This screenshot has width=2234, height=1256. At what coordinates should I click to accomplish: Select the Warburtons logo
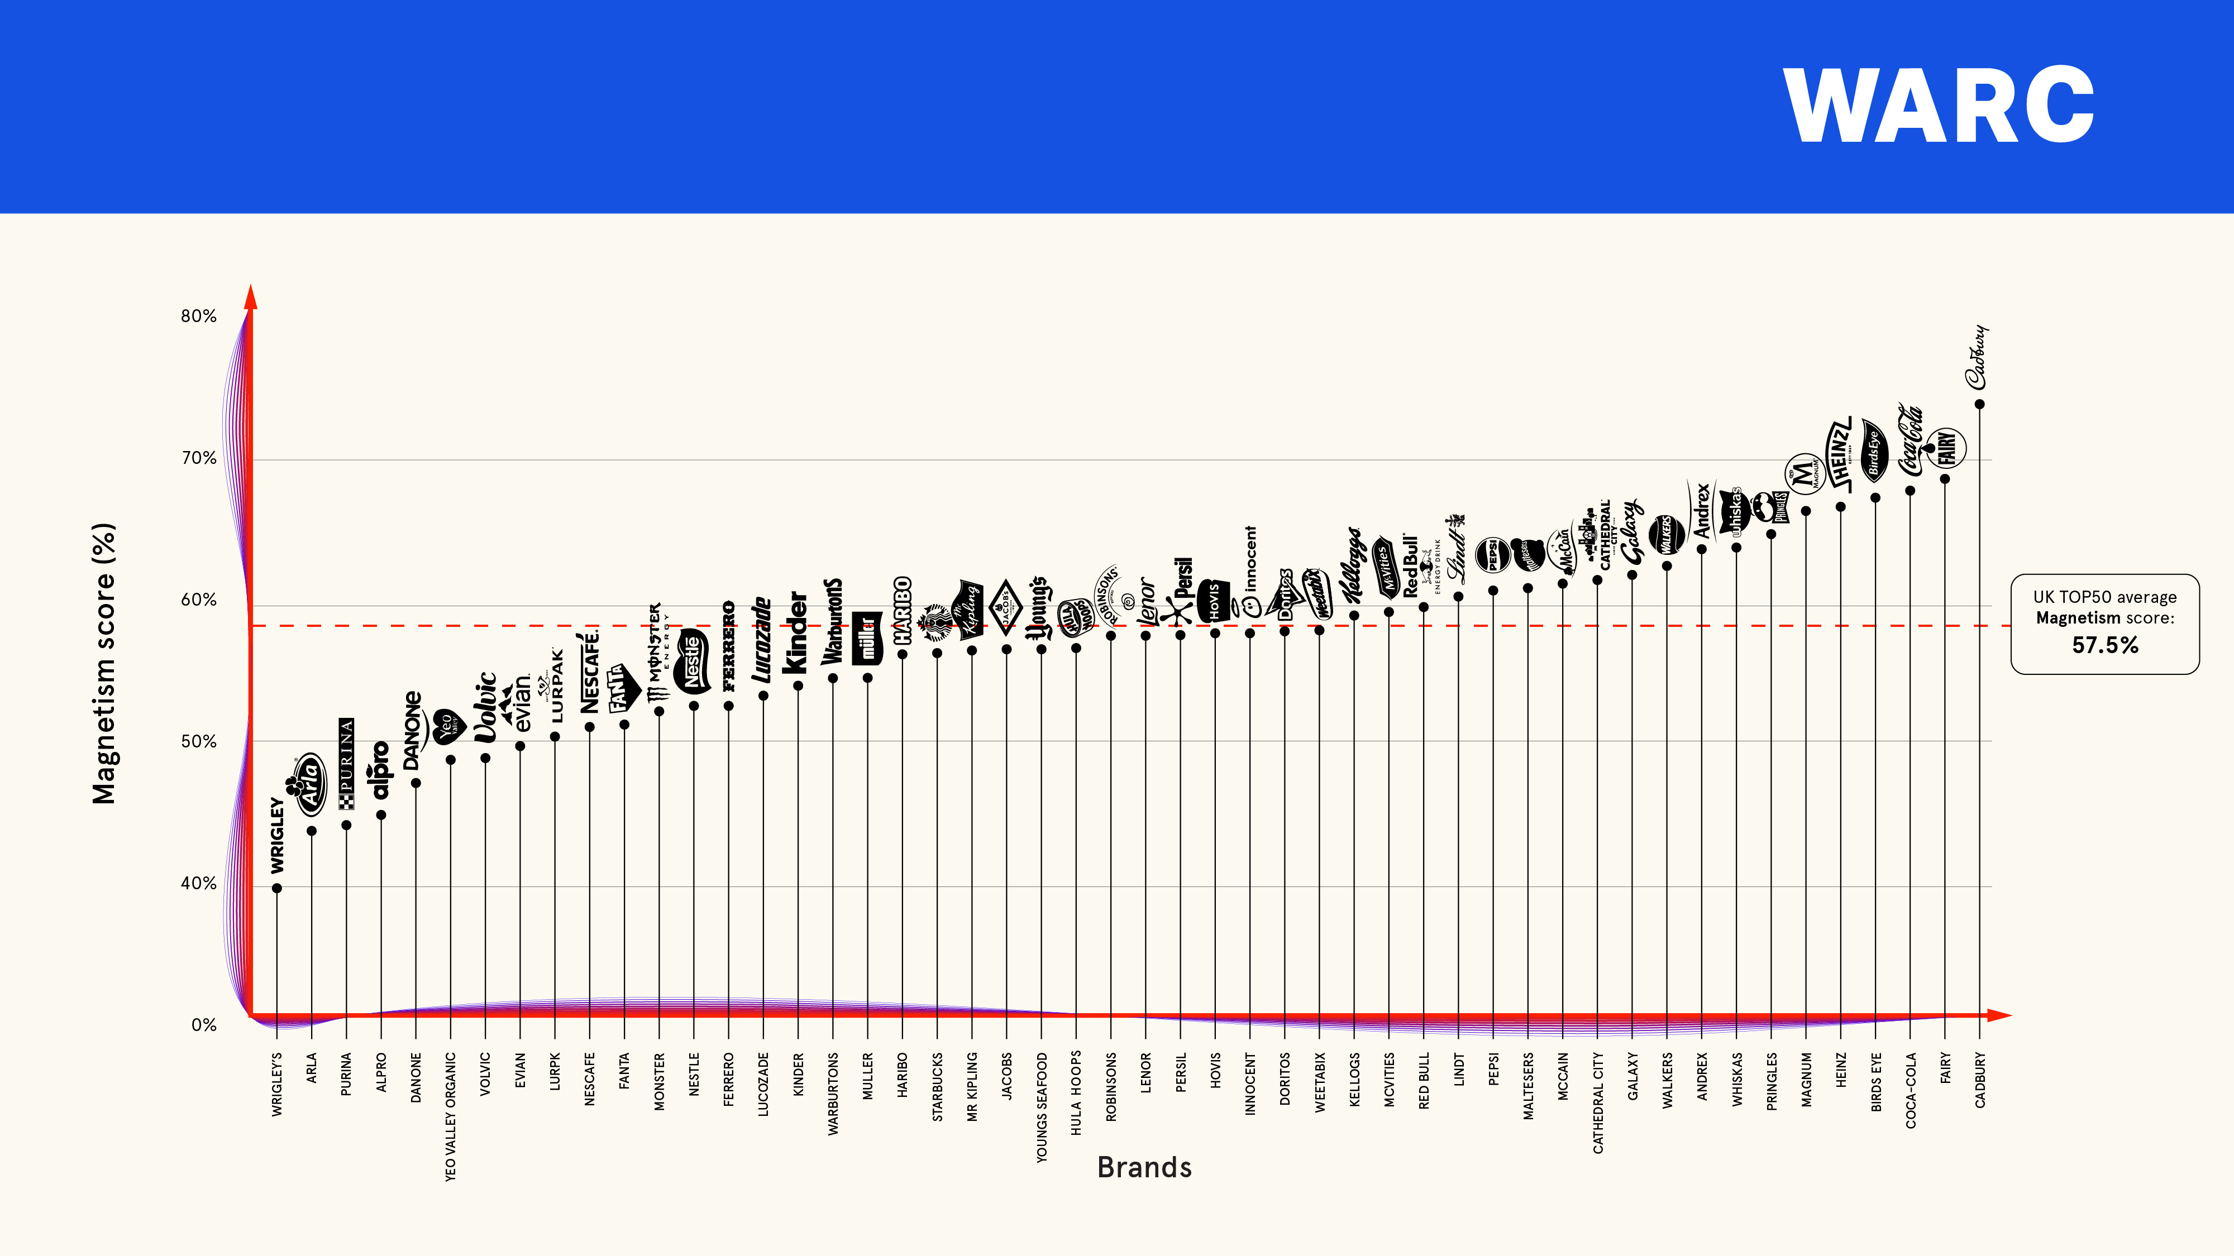[832, 621]
